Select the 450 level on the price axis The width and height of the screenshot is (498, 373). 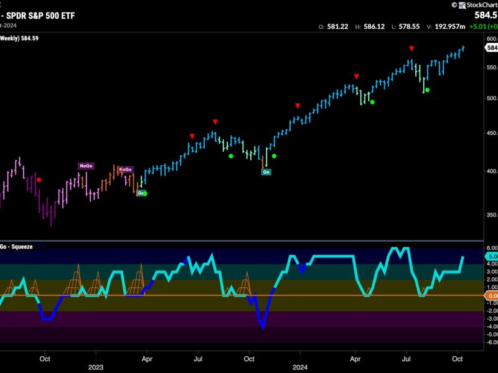tap(492, 133)
